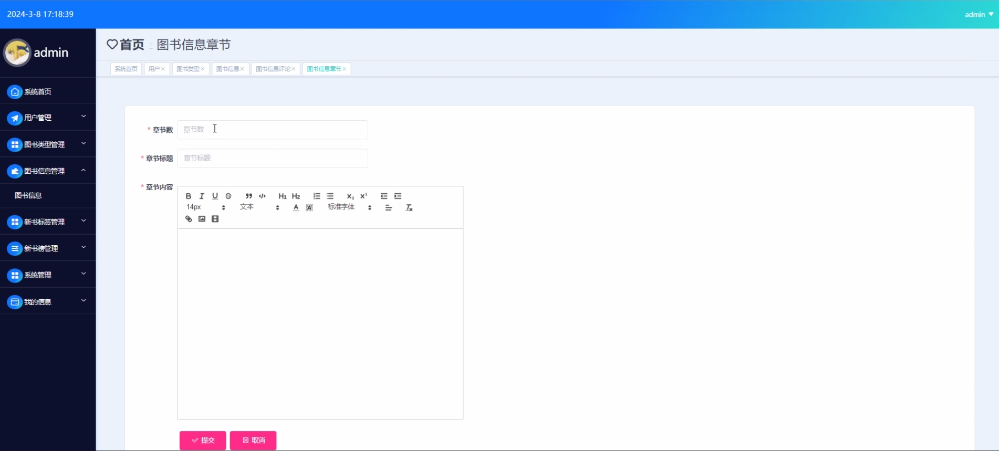The height and width of the screenshot is (451, 999).
Task: Click the 新书榜管理 list icon
Action: click(x=15, y=248)
